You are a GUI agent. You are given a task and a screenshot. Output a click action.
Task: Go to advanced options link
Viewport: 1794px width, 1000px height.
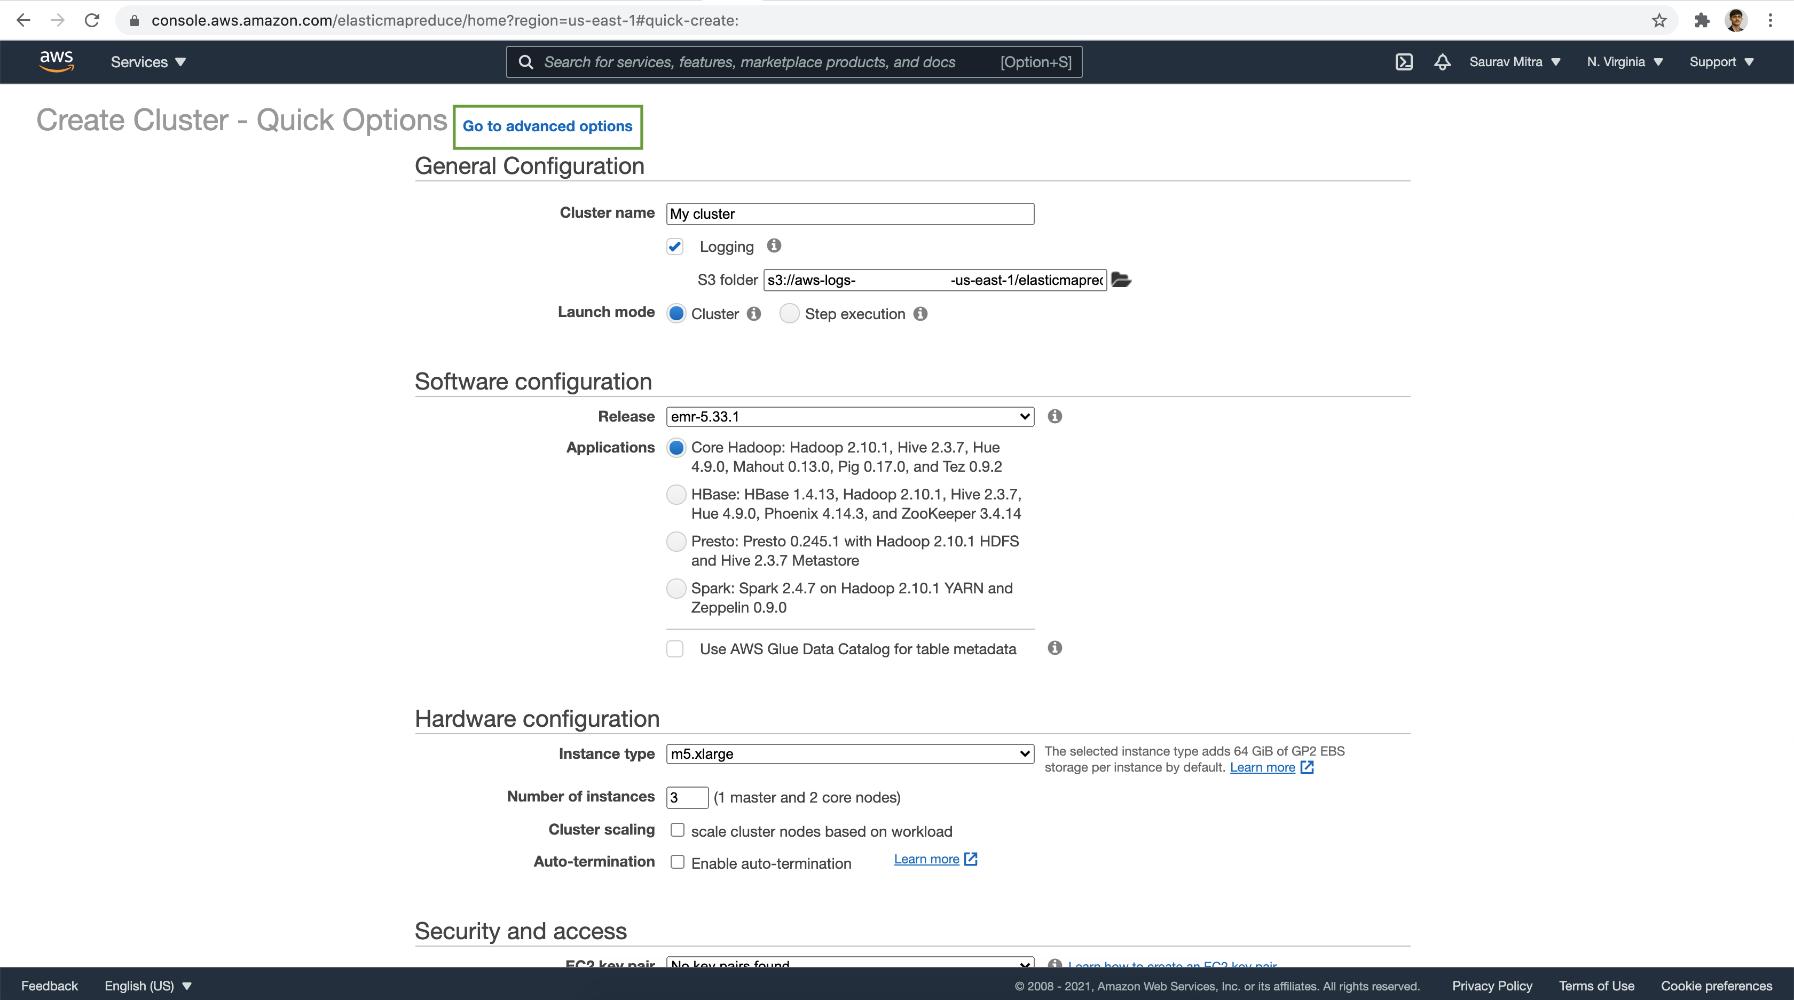click(547, 126)
